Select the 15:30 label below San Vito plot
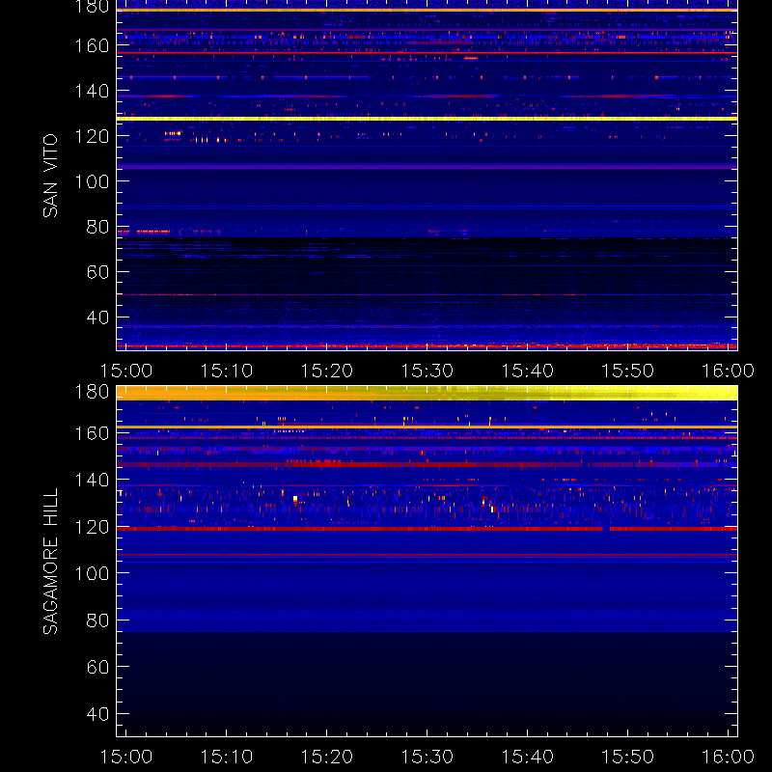The height and width of the screenshot is (772, 772). tap(427, 371)
